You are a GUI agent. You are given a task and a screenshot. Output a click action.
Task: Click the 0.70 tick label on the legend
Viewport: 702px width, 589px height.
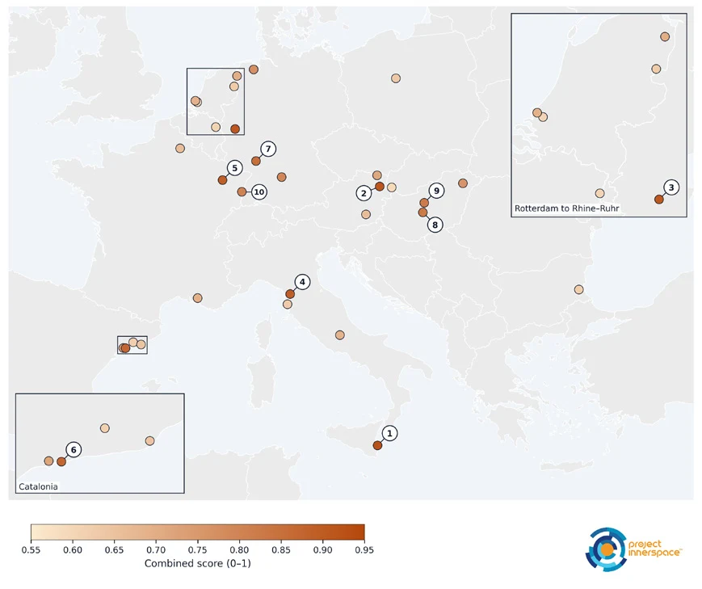click(156, 549)
